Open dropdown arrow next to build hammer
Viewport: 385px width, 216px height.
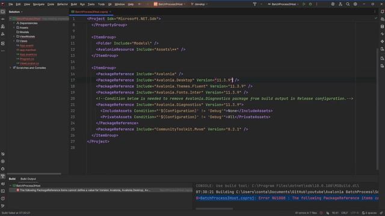(x=260, y=4)
